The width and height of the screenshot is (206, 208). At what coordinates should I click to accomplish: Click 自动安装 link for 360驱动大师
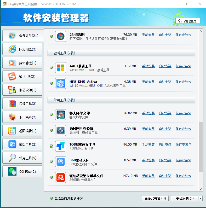coord(165,160)
